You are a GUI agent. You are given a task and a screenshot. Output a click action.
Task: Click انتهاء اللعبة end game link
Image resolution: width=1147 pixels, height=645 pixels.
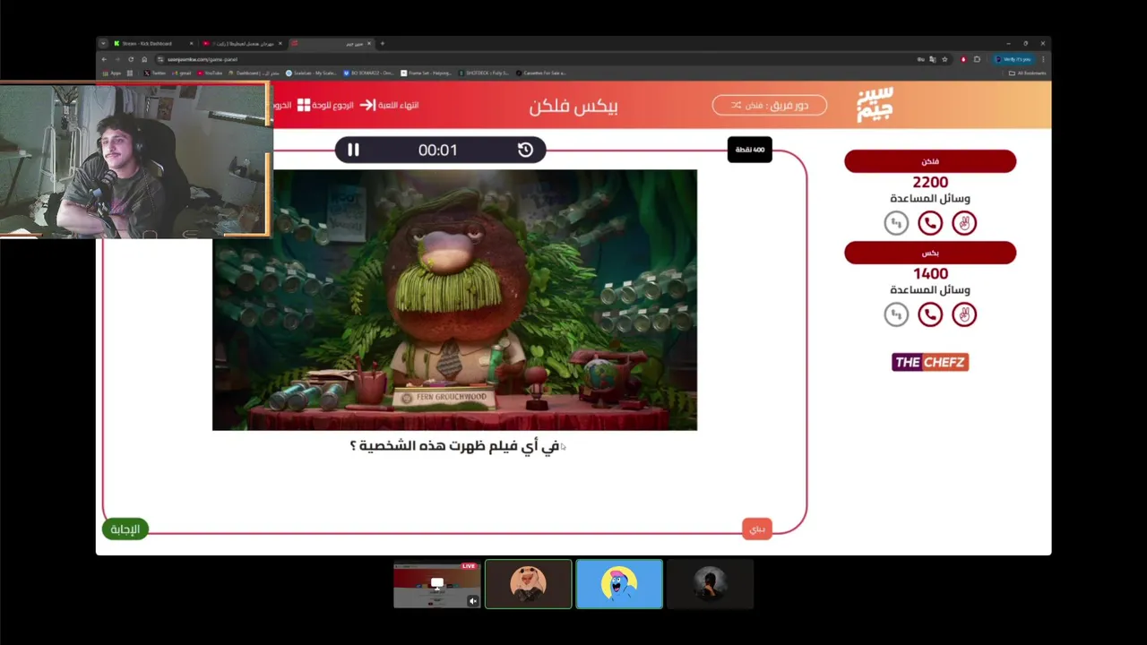pos(398,105)
